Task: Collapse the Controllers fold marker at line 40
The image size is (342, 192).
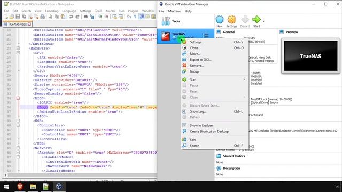Action: pyautogui.click(x=18, y=125)
